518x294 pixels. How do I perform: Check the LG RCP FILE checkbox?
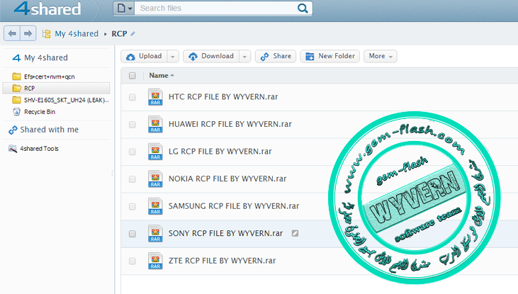tap(133, 152)
